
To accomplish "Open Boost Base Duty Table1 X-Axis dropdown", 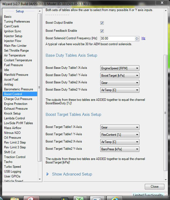I will coord(120,68).
